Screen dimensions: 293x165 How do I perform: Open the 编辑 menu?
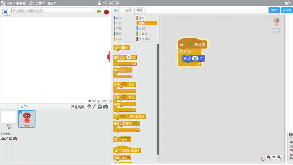[52, 3]
